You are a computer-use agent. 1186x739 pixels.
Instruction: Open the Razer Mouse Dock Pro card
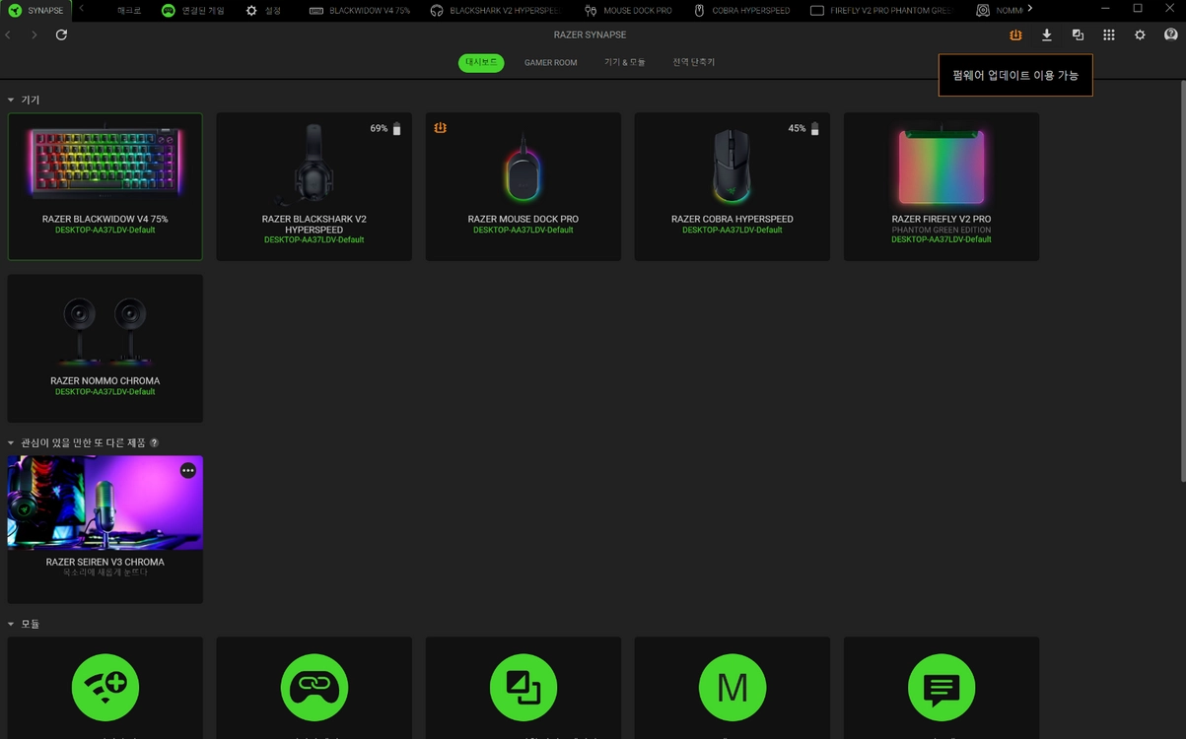(523, 186)
